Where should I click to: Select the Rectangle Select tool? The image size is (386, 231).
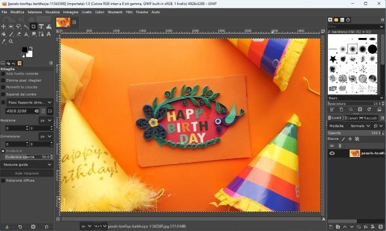11,27
